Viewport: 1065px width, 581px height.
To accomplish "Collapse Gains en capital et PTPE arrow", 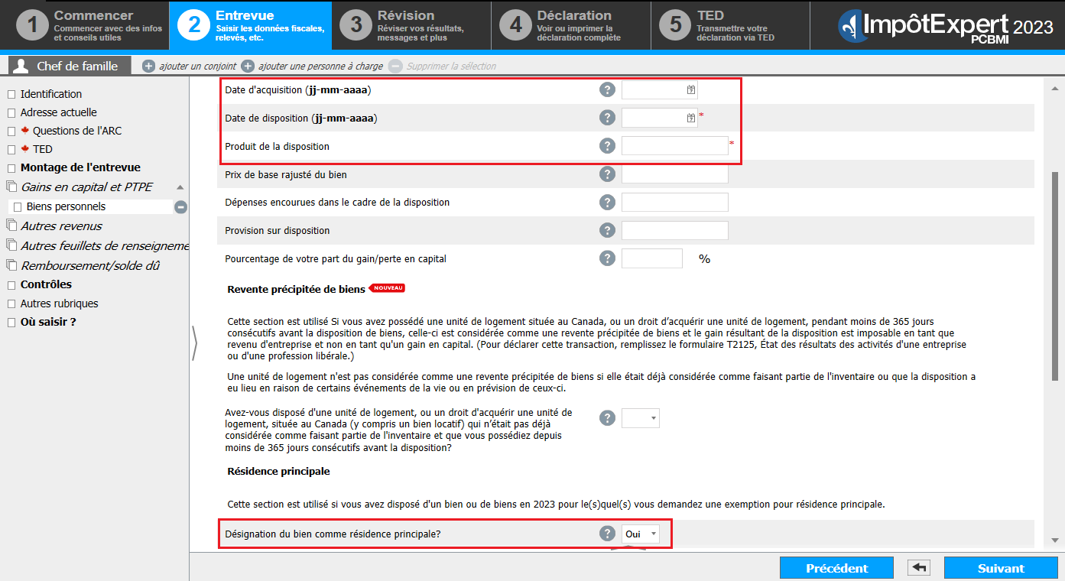I will pos(180,187).
